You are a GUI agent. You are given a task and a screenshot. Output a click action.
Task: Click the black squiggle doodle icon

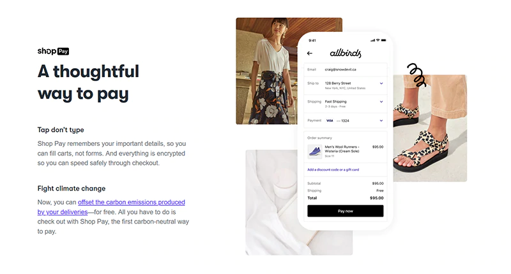pos(416,75)
